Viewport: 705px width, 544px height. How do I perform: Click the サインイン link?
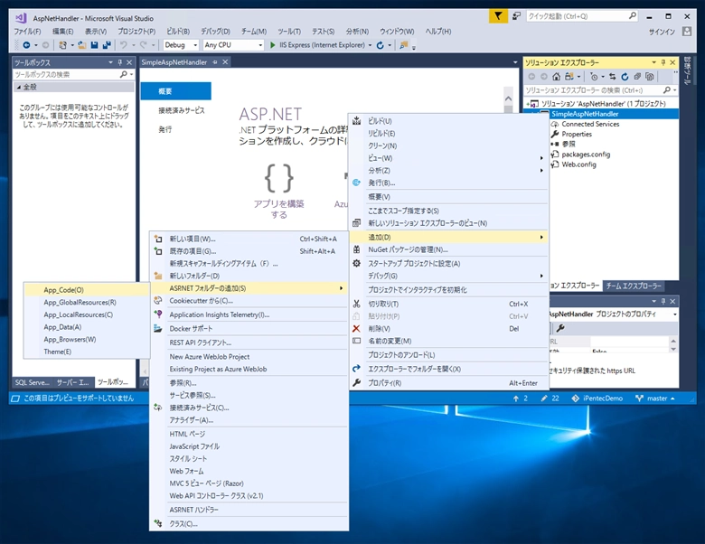[x=662, y=32]
